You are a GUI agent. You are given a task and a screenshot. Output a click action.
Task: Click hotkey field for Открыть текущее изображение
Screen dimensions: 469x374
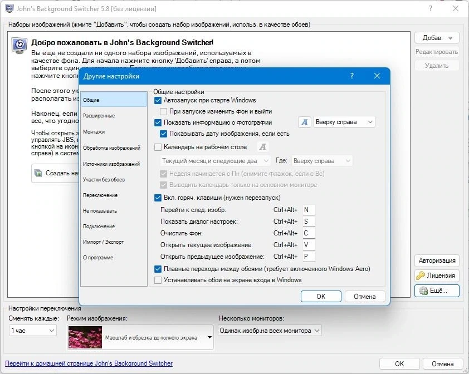click(309, 245)
